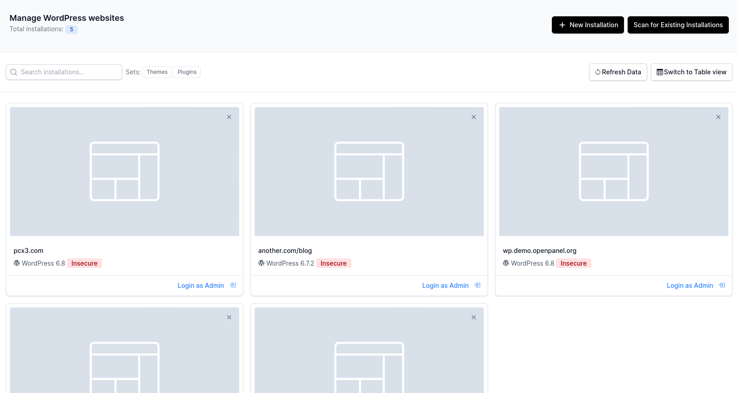Image resolution: width=737 pixels, height=393 pixels.
Task: Click the Insecure badge on another.com/blog
Action: pos(334,263)
